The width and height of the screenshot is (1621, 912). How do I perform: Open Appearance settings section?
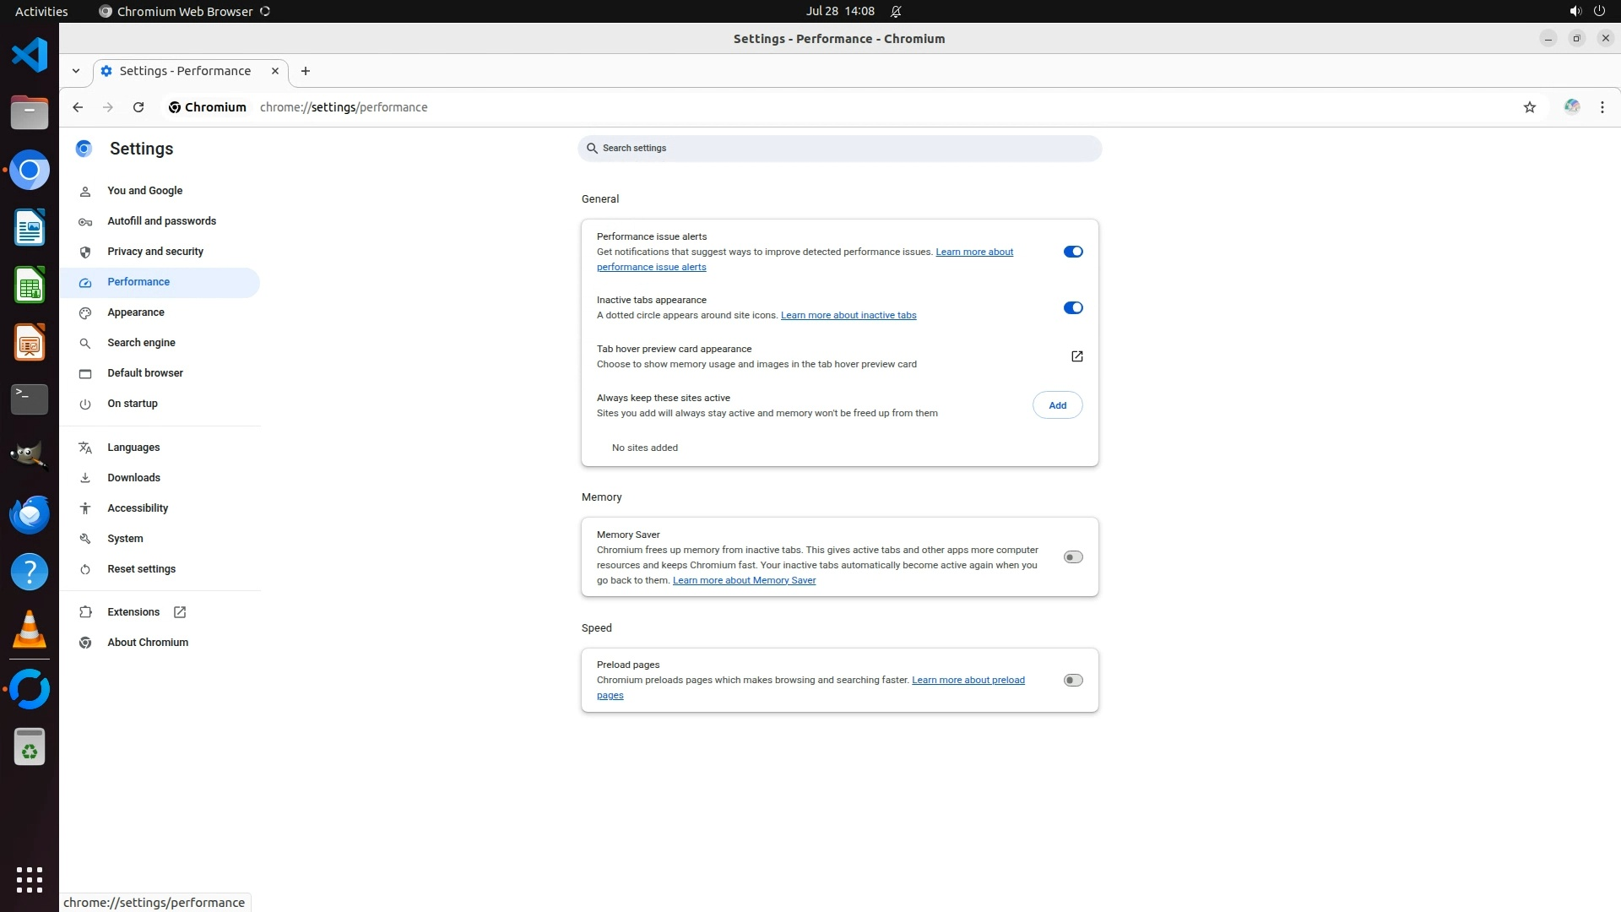click(x=135, y=312)
